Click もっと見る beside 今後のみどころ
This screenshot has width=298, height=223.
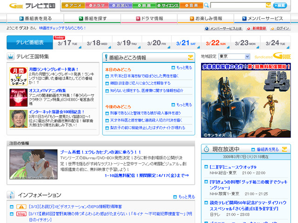click(x=182, y=105)
